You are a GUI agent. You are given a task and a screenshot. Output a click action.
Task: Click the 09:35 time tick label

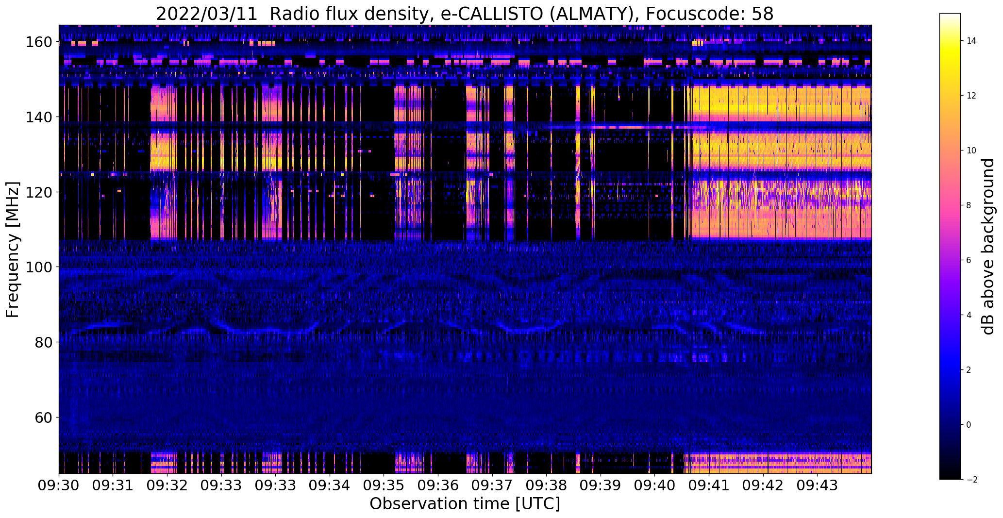[384, 485]
